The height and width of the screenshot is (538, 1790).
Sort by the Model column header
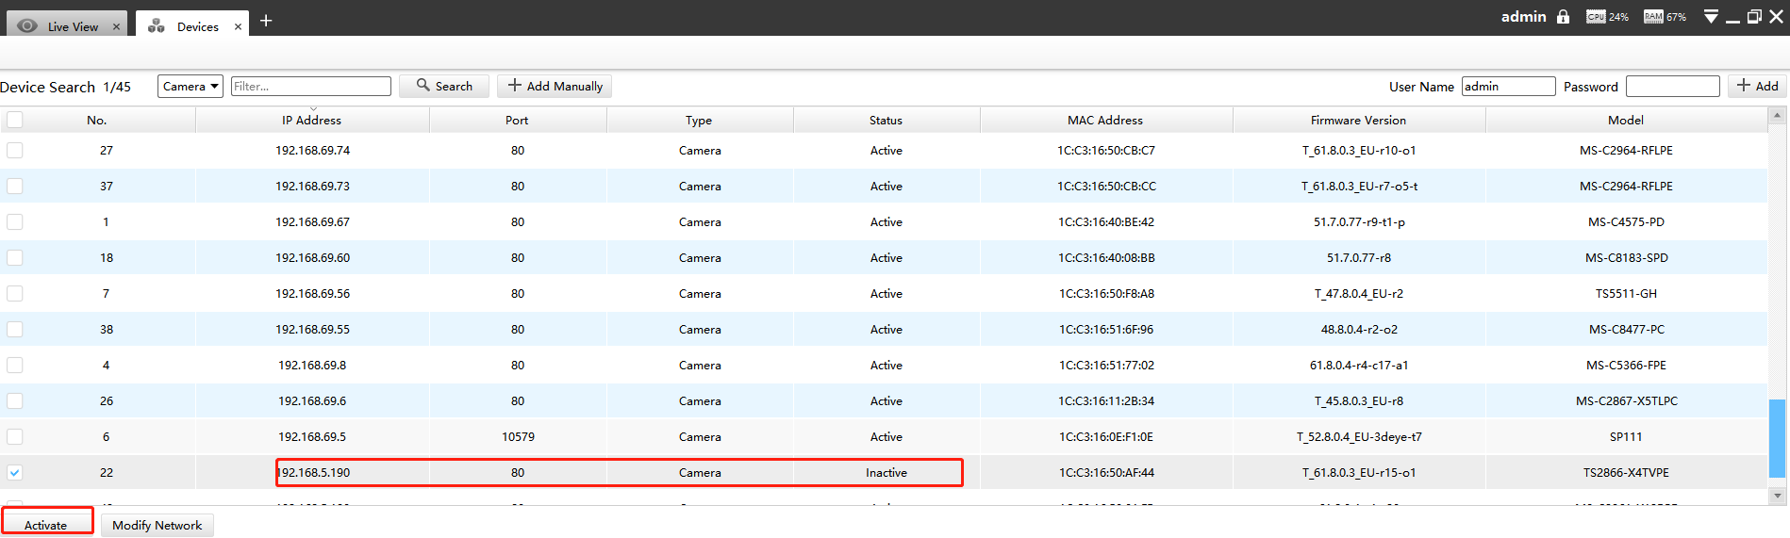[x=1626, y=120]
